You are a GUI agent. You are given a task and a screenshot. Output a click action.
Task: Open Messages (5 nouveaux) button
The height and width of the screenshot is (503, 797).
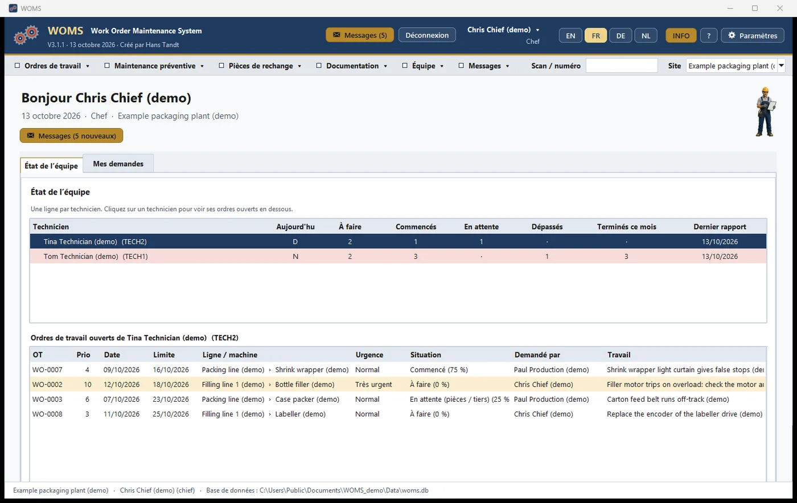coord(72,136)
